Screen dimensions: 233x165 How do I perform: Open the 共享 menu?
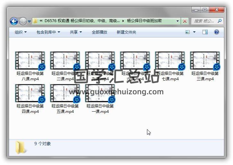pos(76,32)
